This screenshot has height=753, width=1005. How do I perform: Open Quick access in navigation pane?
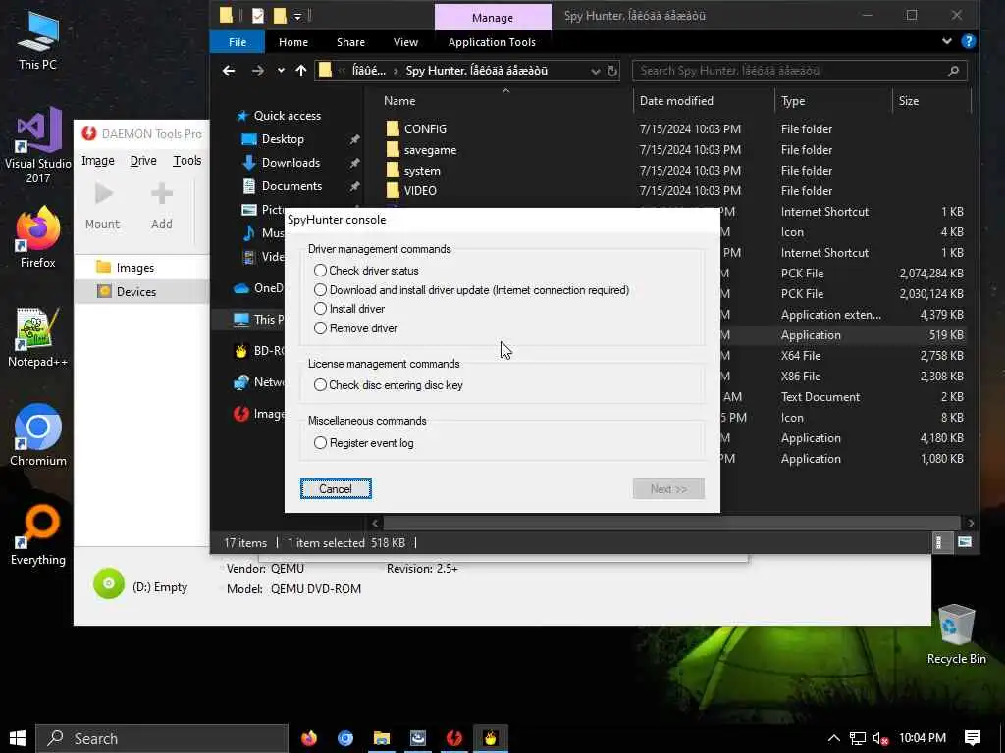288,116
